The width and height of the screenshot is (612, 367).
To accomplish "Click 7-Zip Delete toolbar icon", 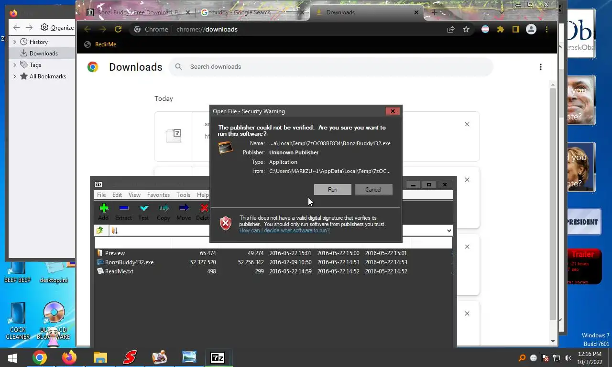I will (x=203, y=212).
